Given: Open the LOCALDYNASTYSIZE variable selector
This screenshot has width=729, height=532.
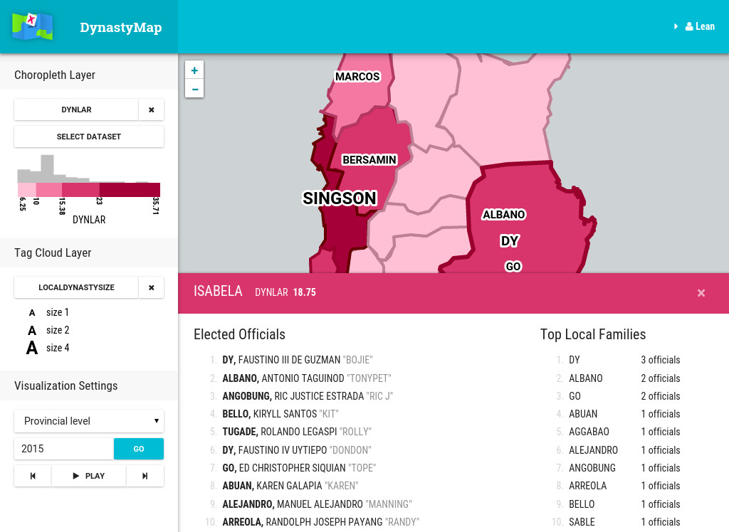Looking at the screenshot, I should tap(76, 287).
